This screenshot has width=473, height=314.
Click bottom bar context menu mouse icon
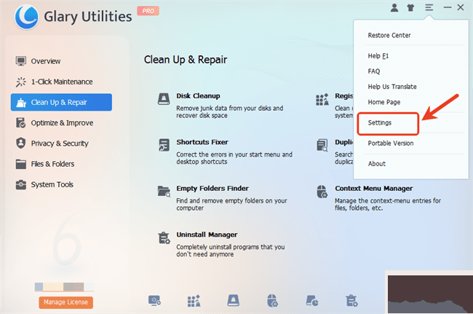coord(272,301)
